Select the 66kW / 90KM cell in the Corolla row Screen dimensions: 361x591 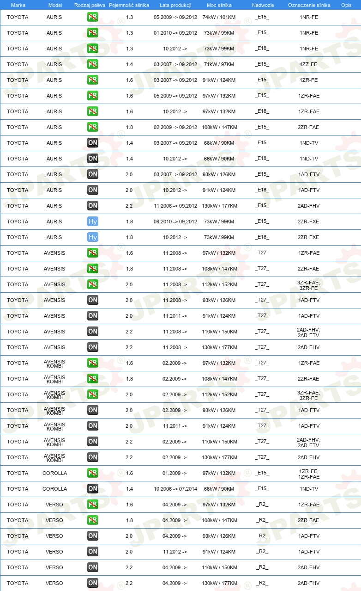coord(219,489)
